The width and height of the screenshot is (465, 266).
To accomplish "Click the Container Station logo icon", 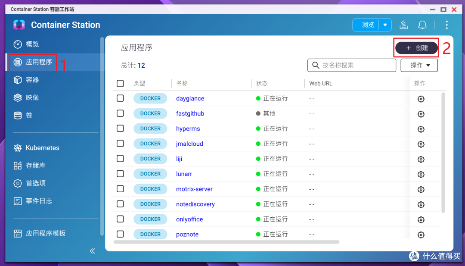I will (x=19, y=25).
